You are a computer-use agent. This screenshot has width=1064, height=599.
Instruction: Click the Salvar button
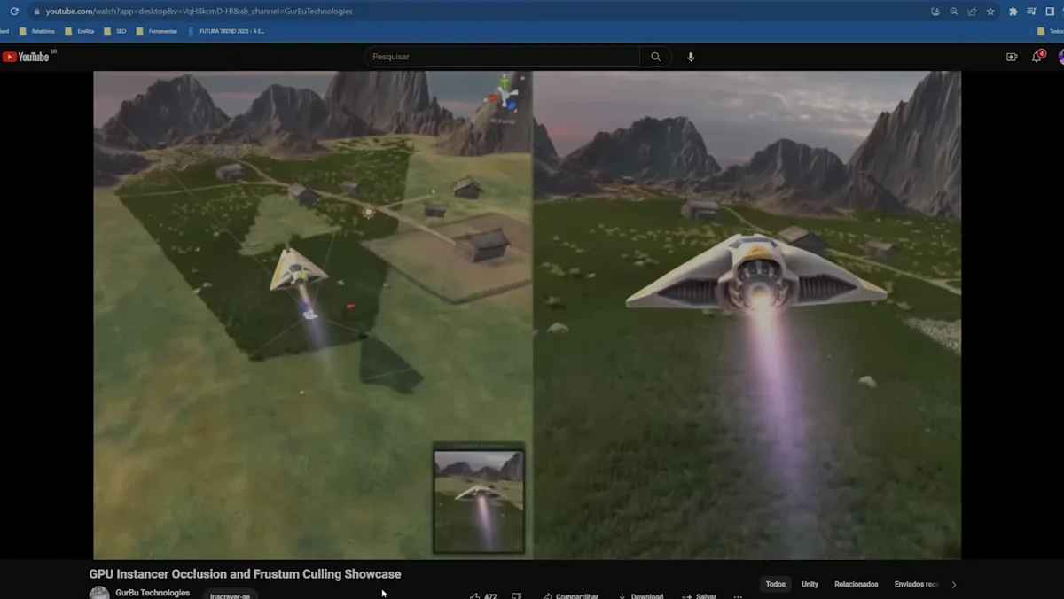point(700,596)
